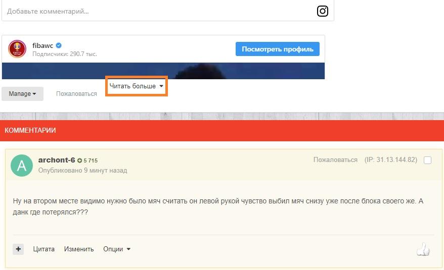Click the embedded Instagram post image
The height and width of the screenshot is (270, 444).
click(163, 71)
